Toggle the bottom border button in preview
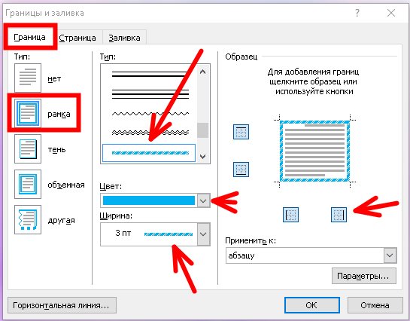Image resolution: width=410 pixels, height=321 pixels. tap(241, 170)
